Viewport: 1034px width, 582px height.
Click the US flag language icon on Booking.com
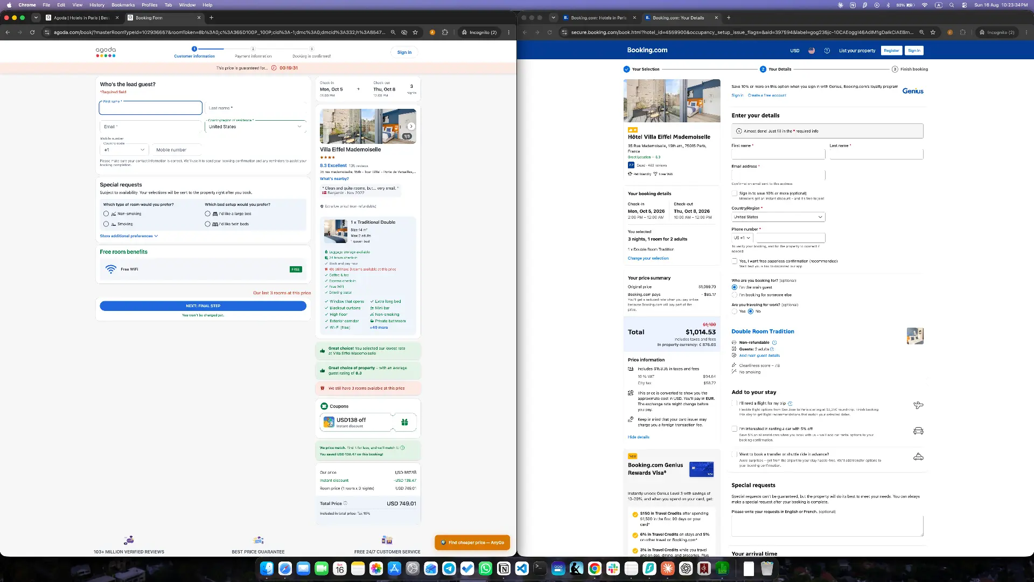(x=812, y=51)
